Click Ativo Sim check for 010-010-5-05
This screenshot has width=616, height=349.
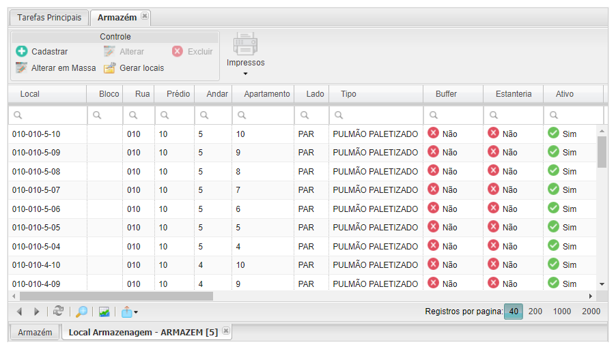(x=554, y=227)
